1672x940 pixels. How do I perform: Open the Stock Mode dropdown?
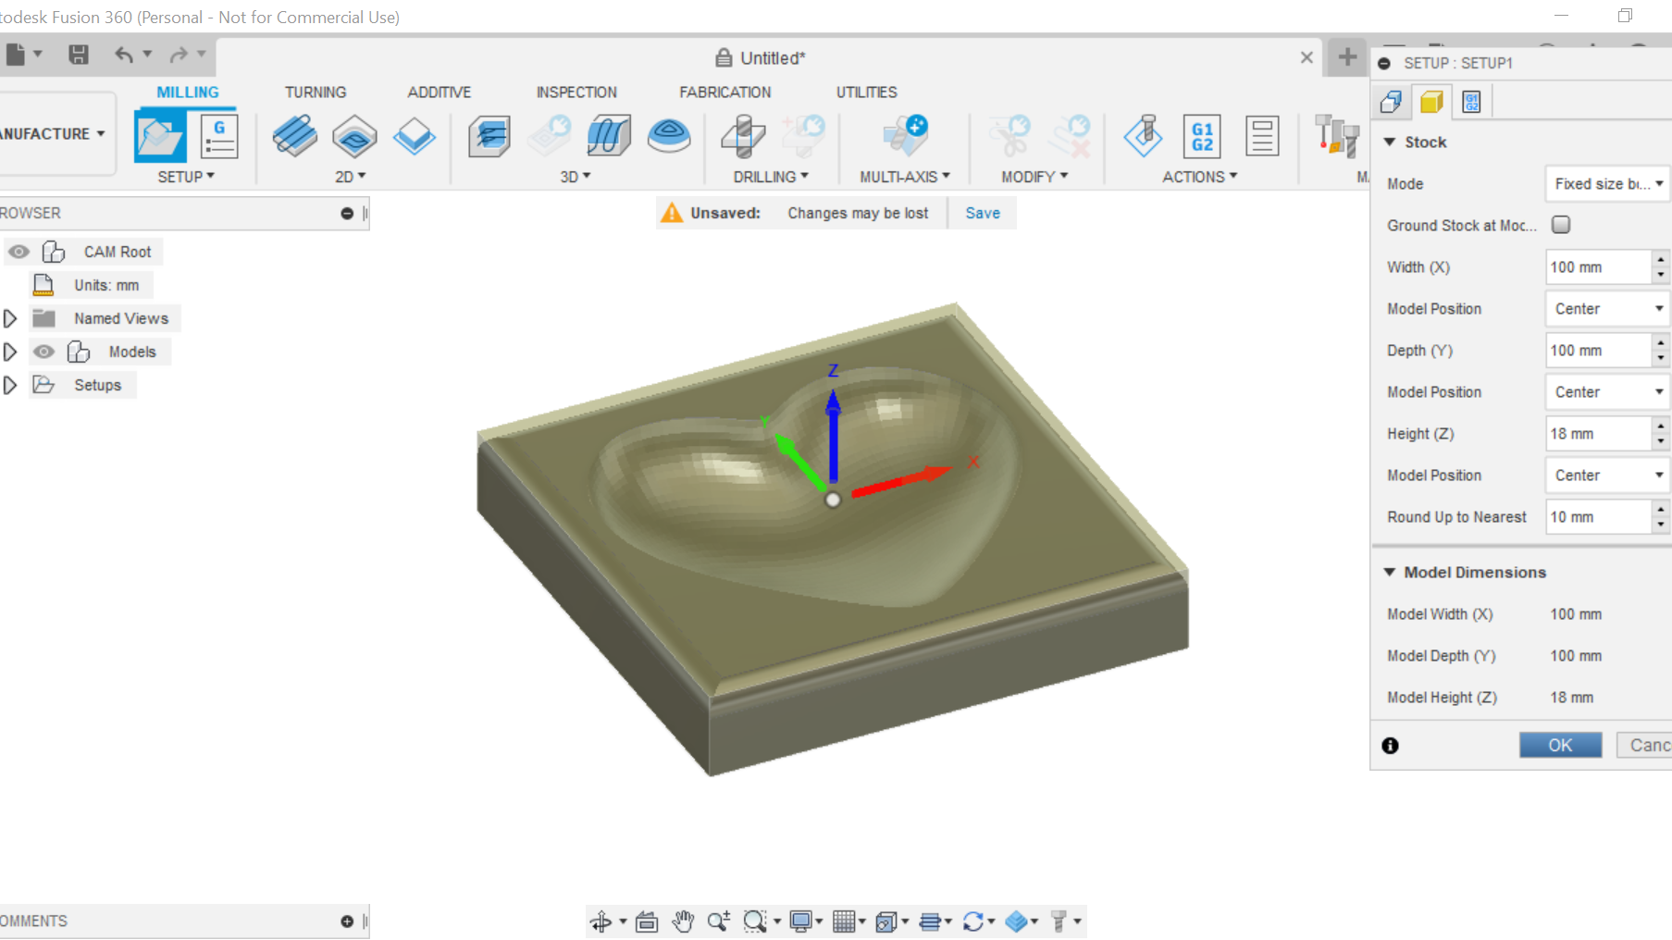click(1607, 184)
